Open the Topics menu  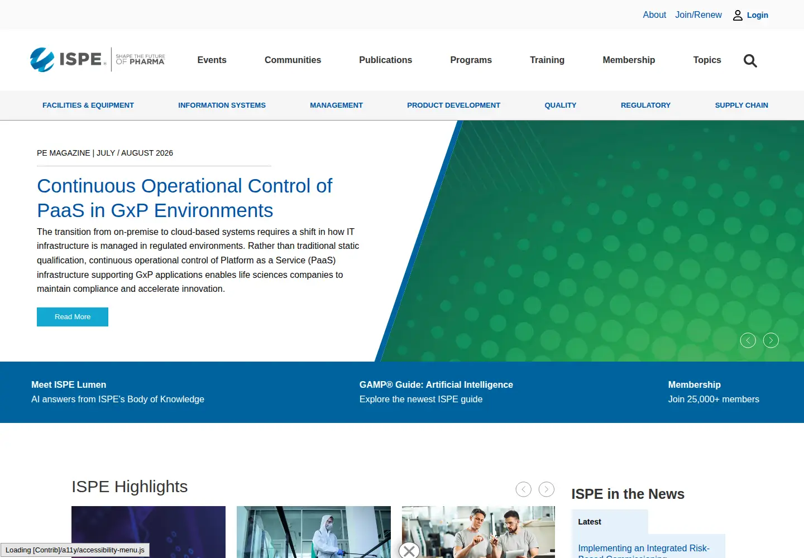coord(707,60)
